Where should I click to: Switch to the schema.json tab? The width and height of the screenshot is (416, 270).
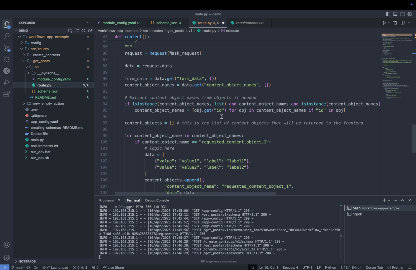pyautogui.click(x=166, y=23)
